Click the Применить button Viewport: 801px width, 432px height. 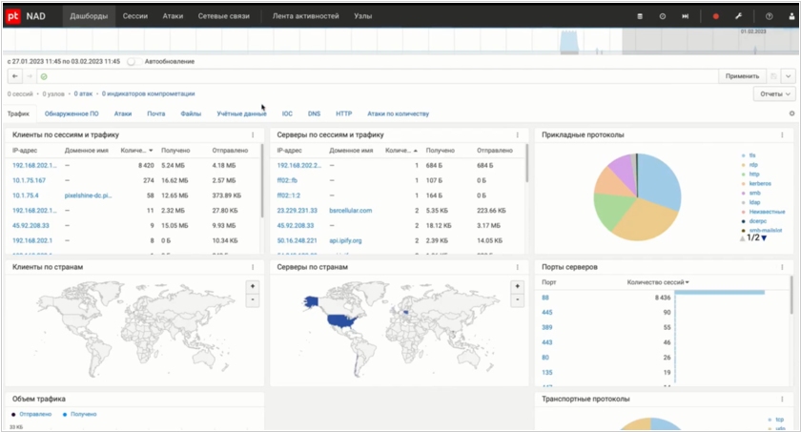click(x=741, y=75)
